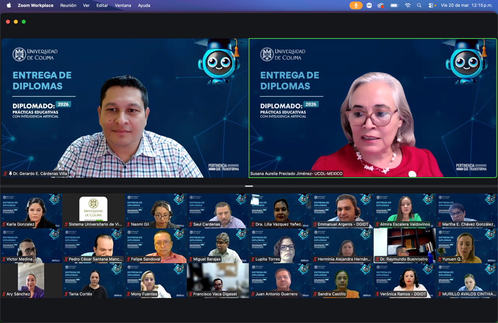Click the orange microphone indicator in menu bar
Viewport: 498px width, 323px height.
[x=356, y=5]
